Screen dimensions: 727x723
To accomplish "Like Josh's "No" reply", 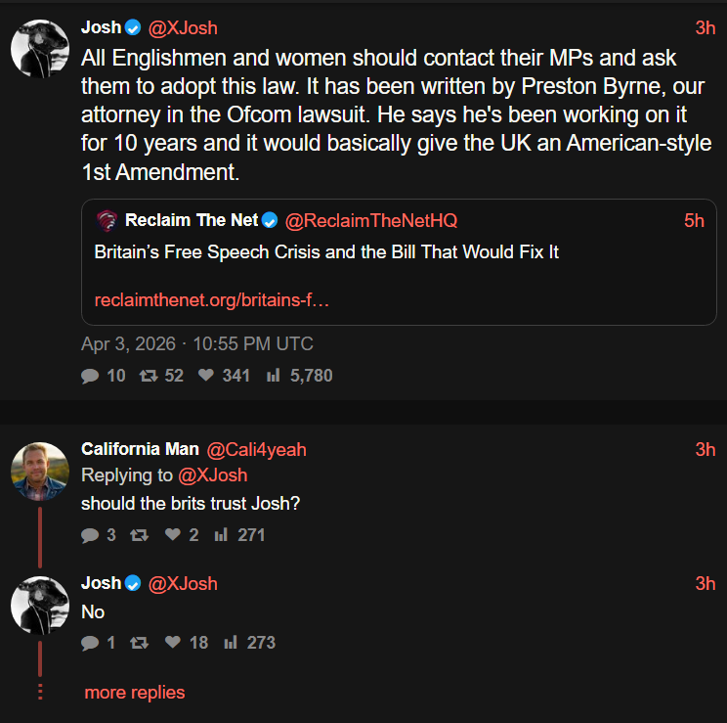I will pyautogui.click(x=173, y=643).
